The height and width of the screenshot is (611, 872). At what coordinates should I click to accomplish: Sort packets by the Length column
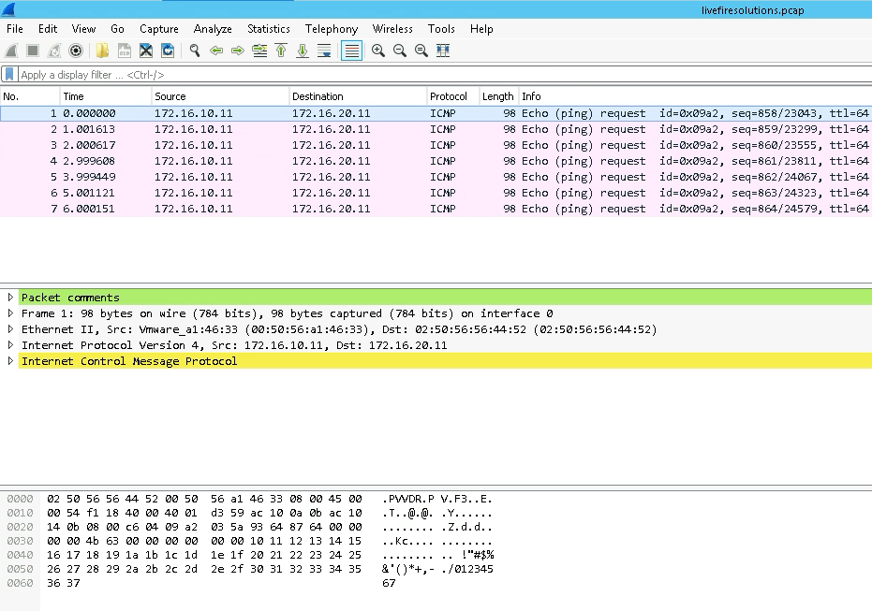[499, 96]
